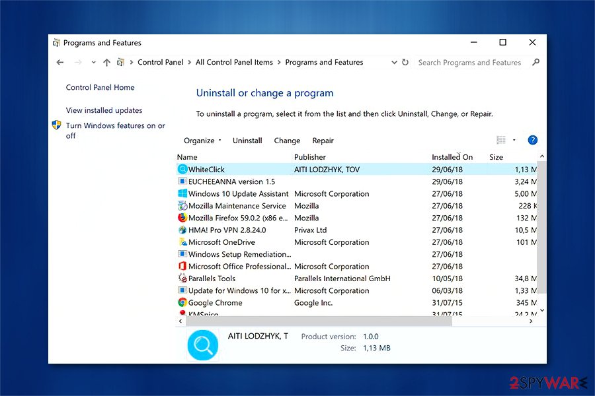Click the search magnifier icon

coord(535,62)
